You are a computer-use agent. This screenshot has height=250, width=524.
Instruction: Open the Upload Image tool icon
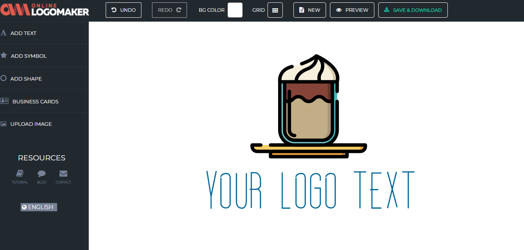pyautogui.click(x=4, y=124)
